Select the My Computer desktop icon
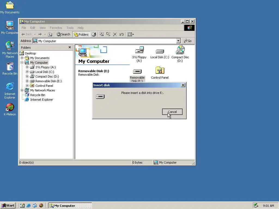This screenshot has height=209, width=279. point(10,27)
